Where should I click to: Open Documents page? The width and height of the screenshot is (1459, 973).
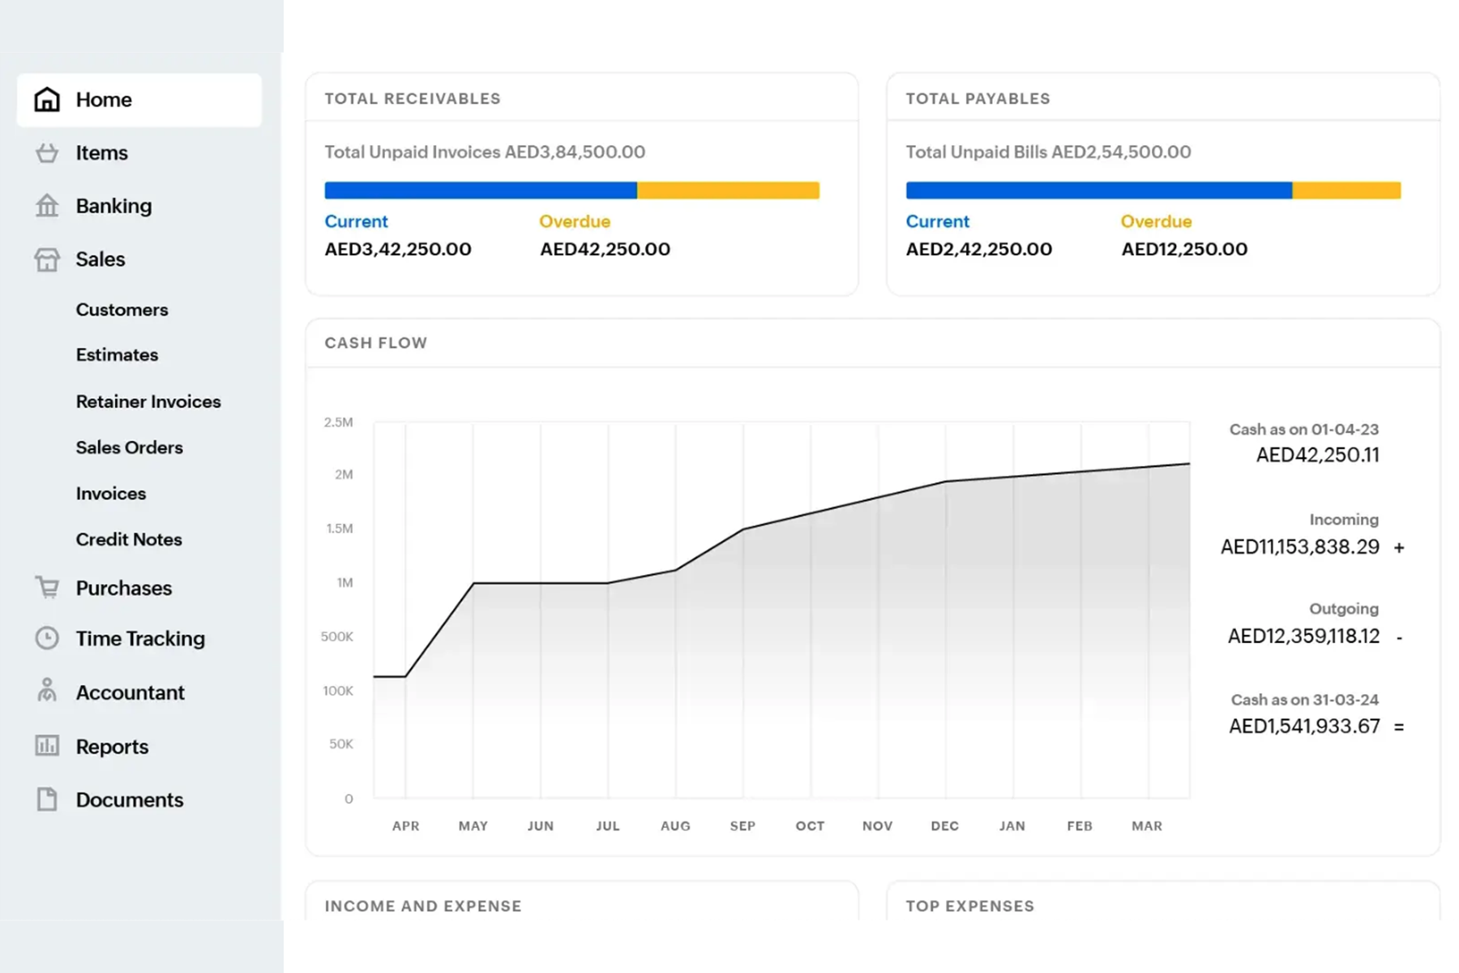(130, 799)
